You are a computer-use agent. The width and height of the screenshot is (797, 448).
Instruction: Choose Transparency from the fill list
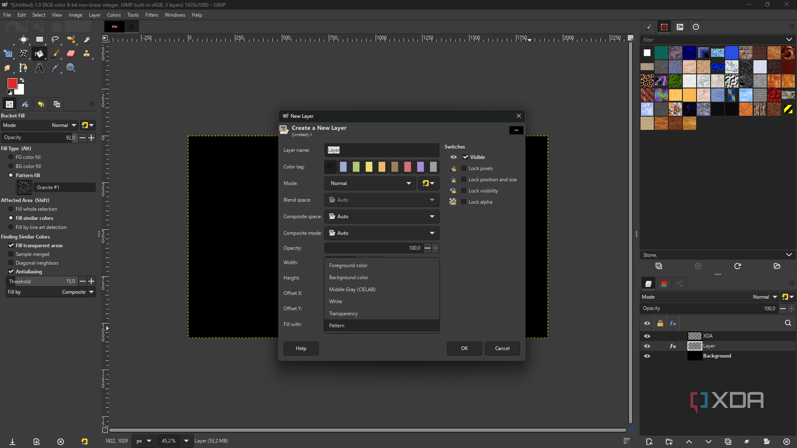tap(381, 314)
